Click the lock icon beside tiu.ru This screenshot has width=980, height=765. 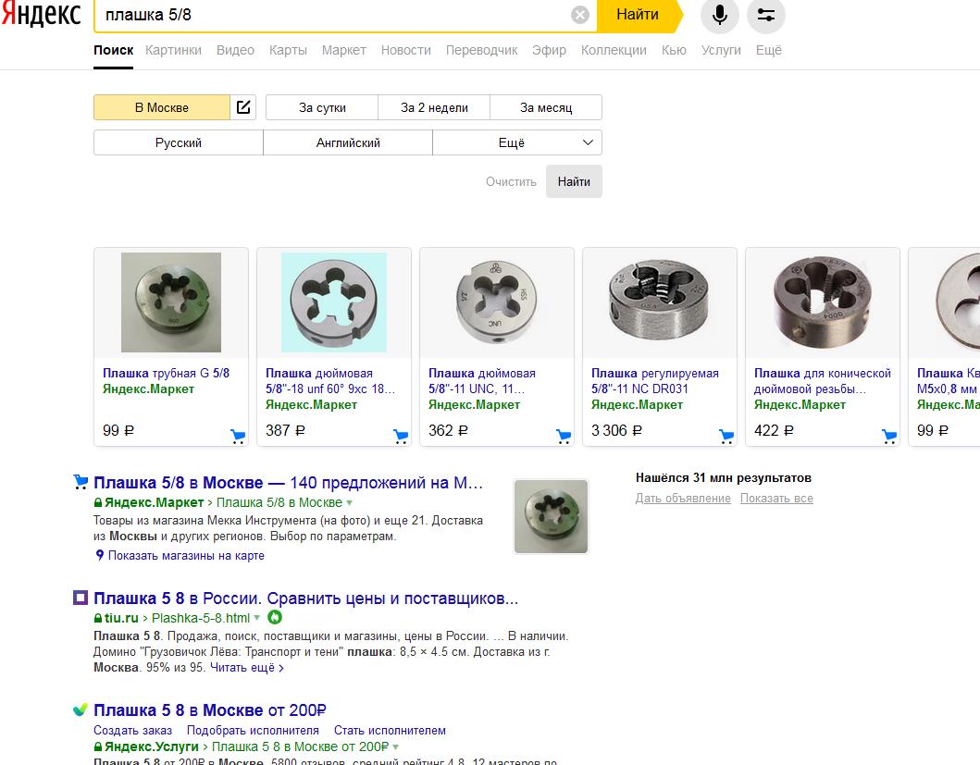(x=98, y=618)
